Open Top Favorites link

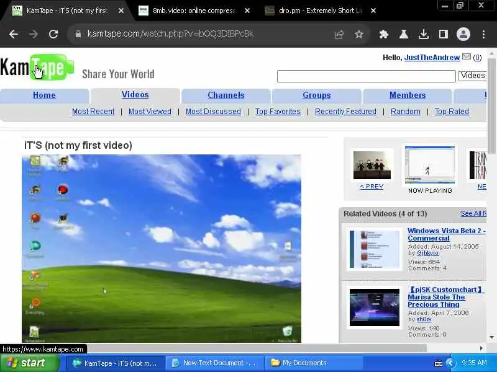(x=278, y=112)
